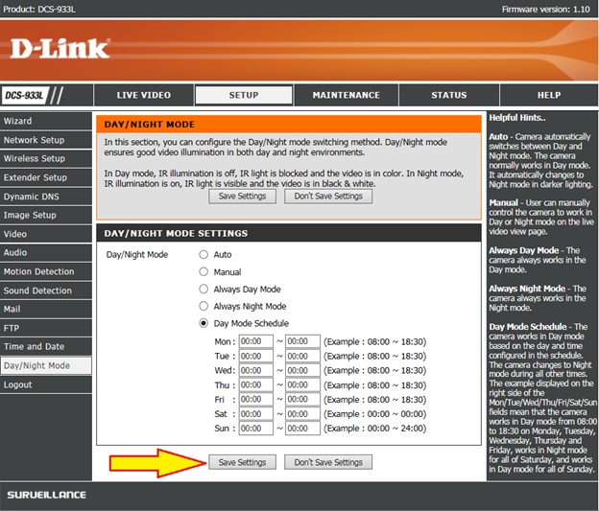Click the bottom Don't Save Settings button
Screen dimensions: 599x511
[x=328, y=462]
